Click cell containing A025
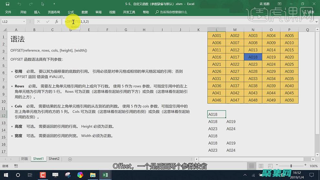 (x=289, y=64)
